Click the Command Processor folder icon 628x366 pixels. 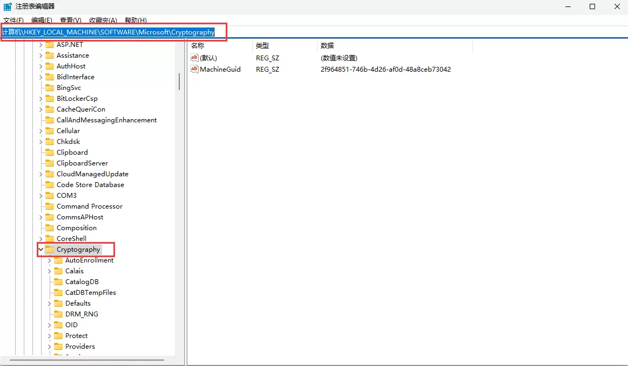(50, 206)
